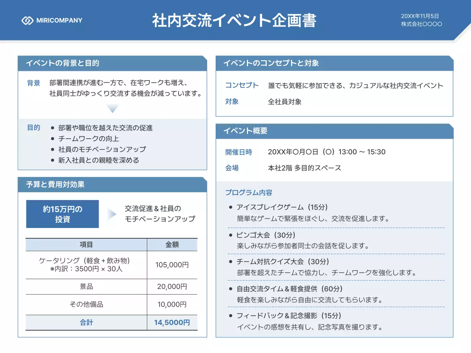Viewport: 471px width, 353px height.
Task: Click the 合計 row in the budget table
Action: (86, 322)
